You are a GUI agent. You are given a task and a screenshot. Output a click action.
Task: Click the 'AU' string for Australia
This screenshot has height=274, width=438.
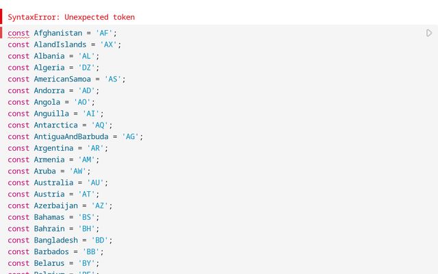coord(95,183)
